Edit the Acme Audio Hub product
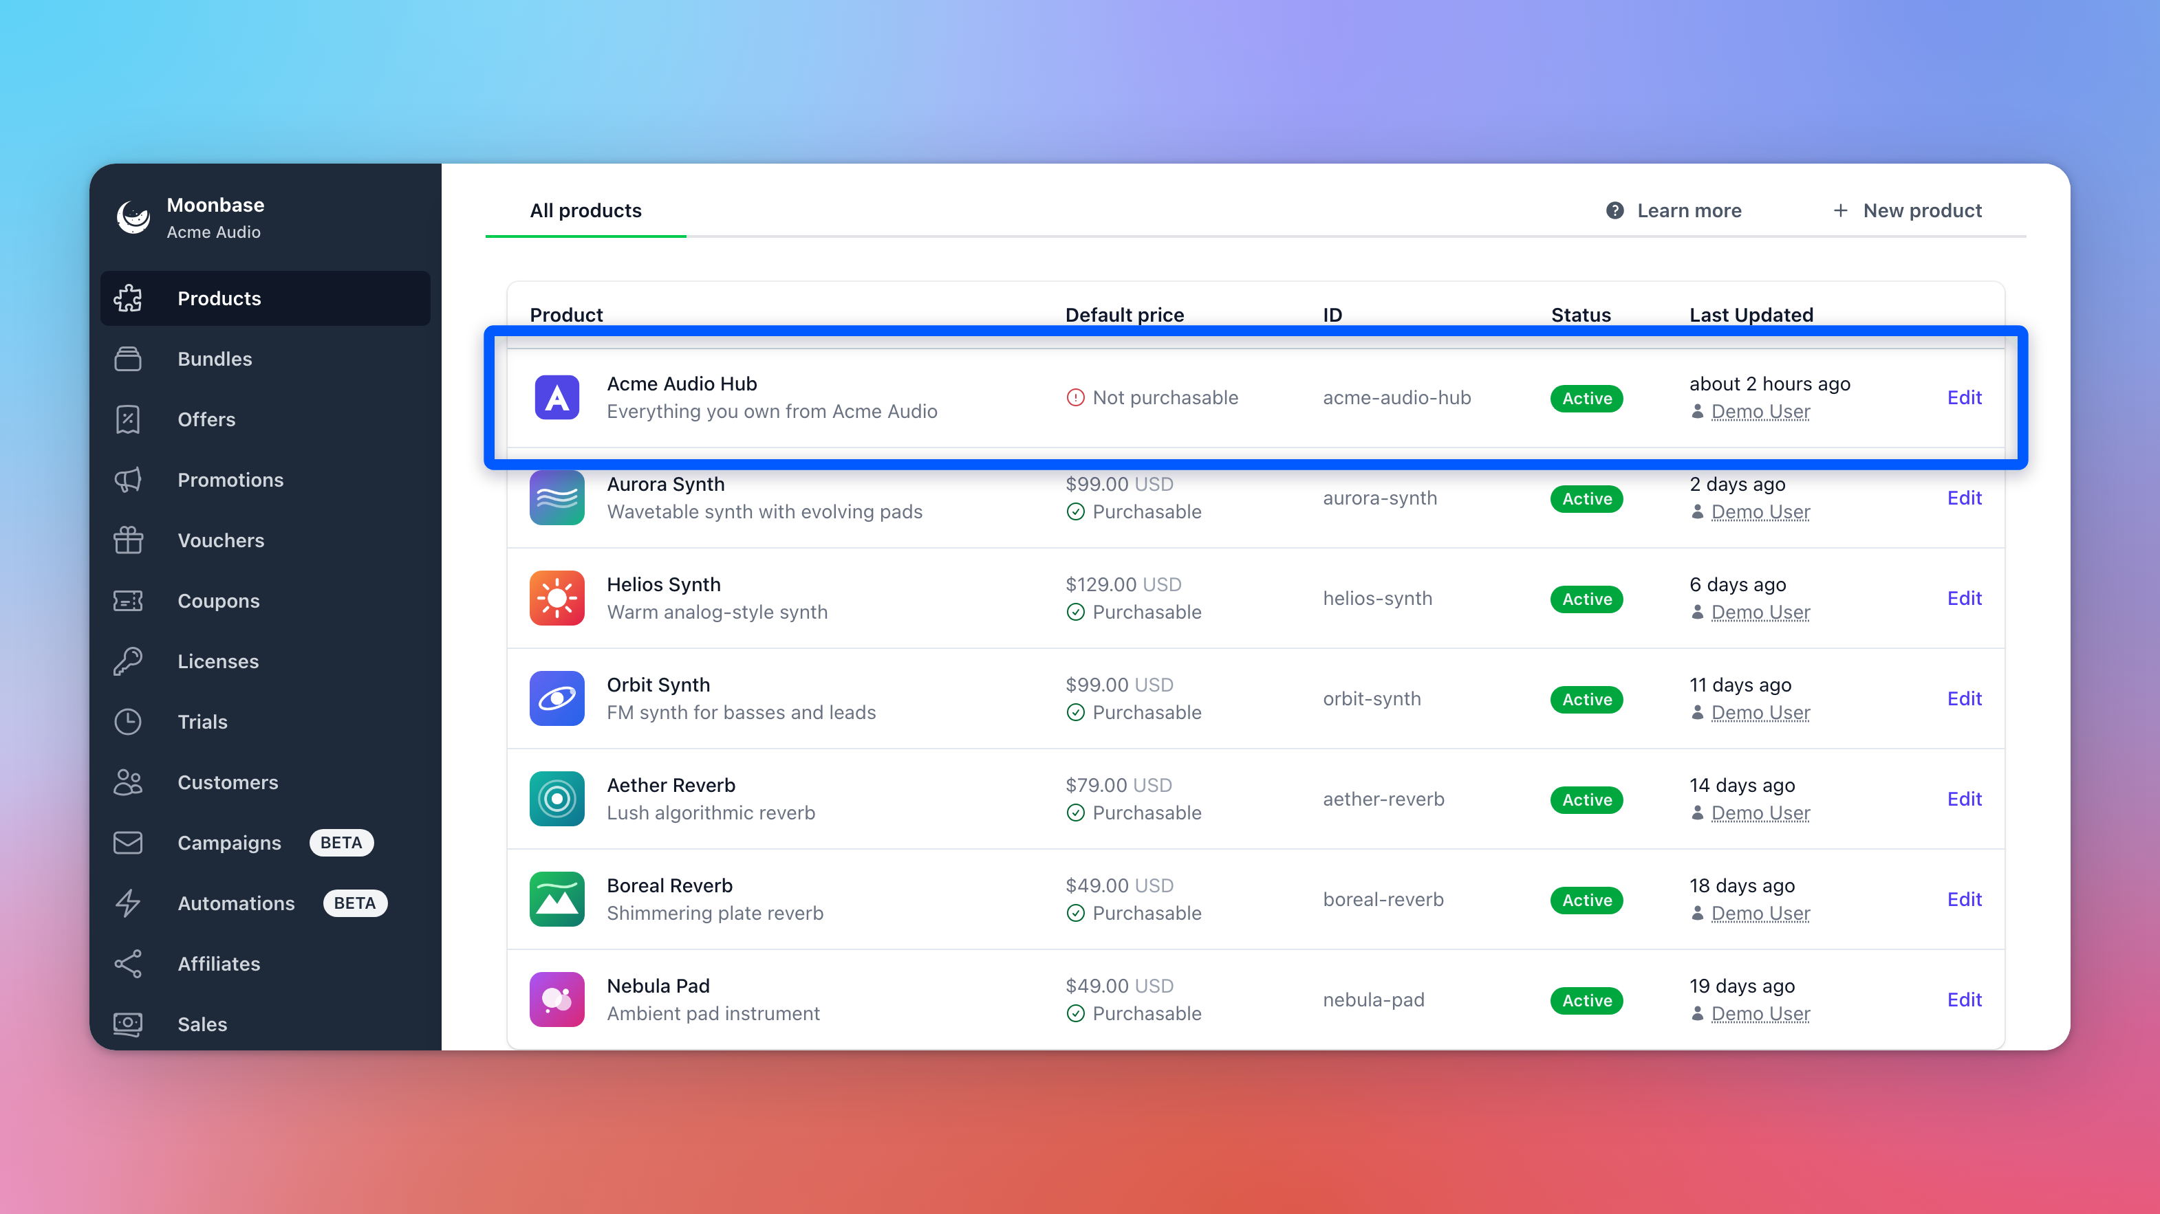Viewport: 2160px width, 1214px height. click(x=1964, y=398)
